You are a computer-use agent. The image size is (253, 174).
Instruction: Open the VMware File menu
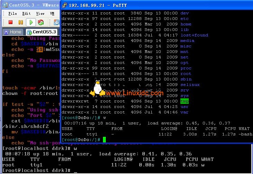click(x=12, y=13)
